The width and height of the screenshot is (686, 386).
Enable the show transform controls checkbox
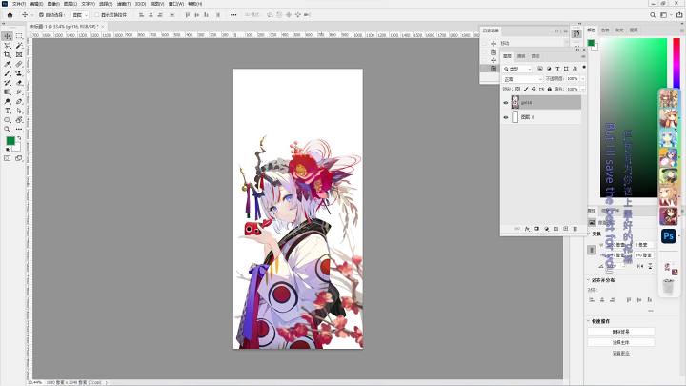(97, 15)
